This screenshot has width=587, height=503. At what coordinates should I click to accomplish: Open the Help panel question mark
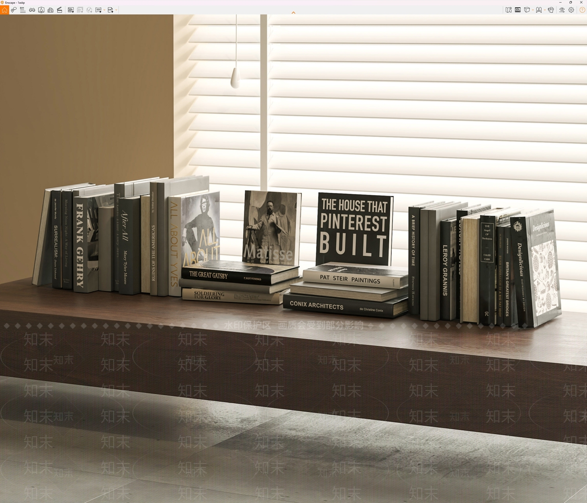(582, 10)
